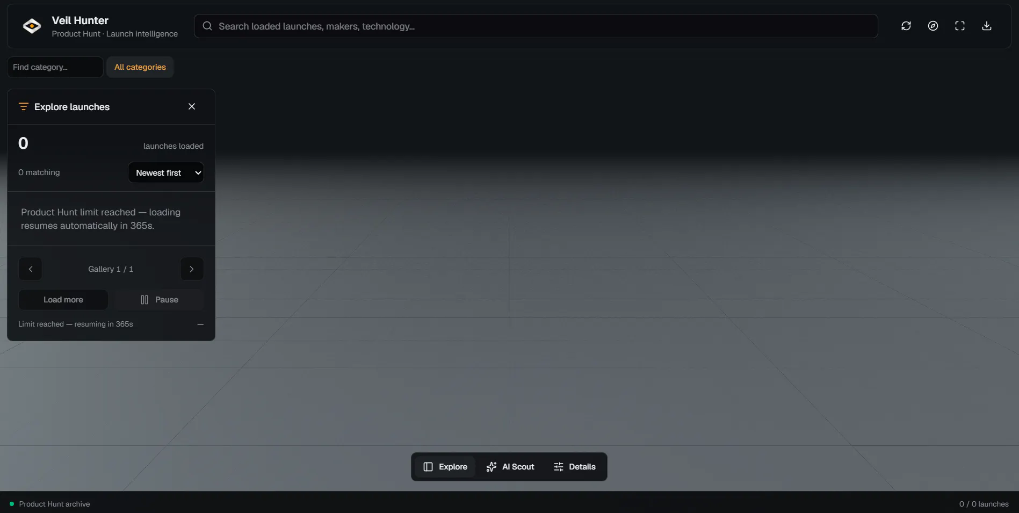Click the refresh icon in top toolbar
Viewport: 1019px width, 513px height.
click(x=906, y=26)
